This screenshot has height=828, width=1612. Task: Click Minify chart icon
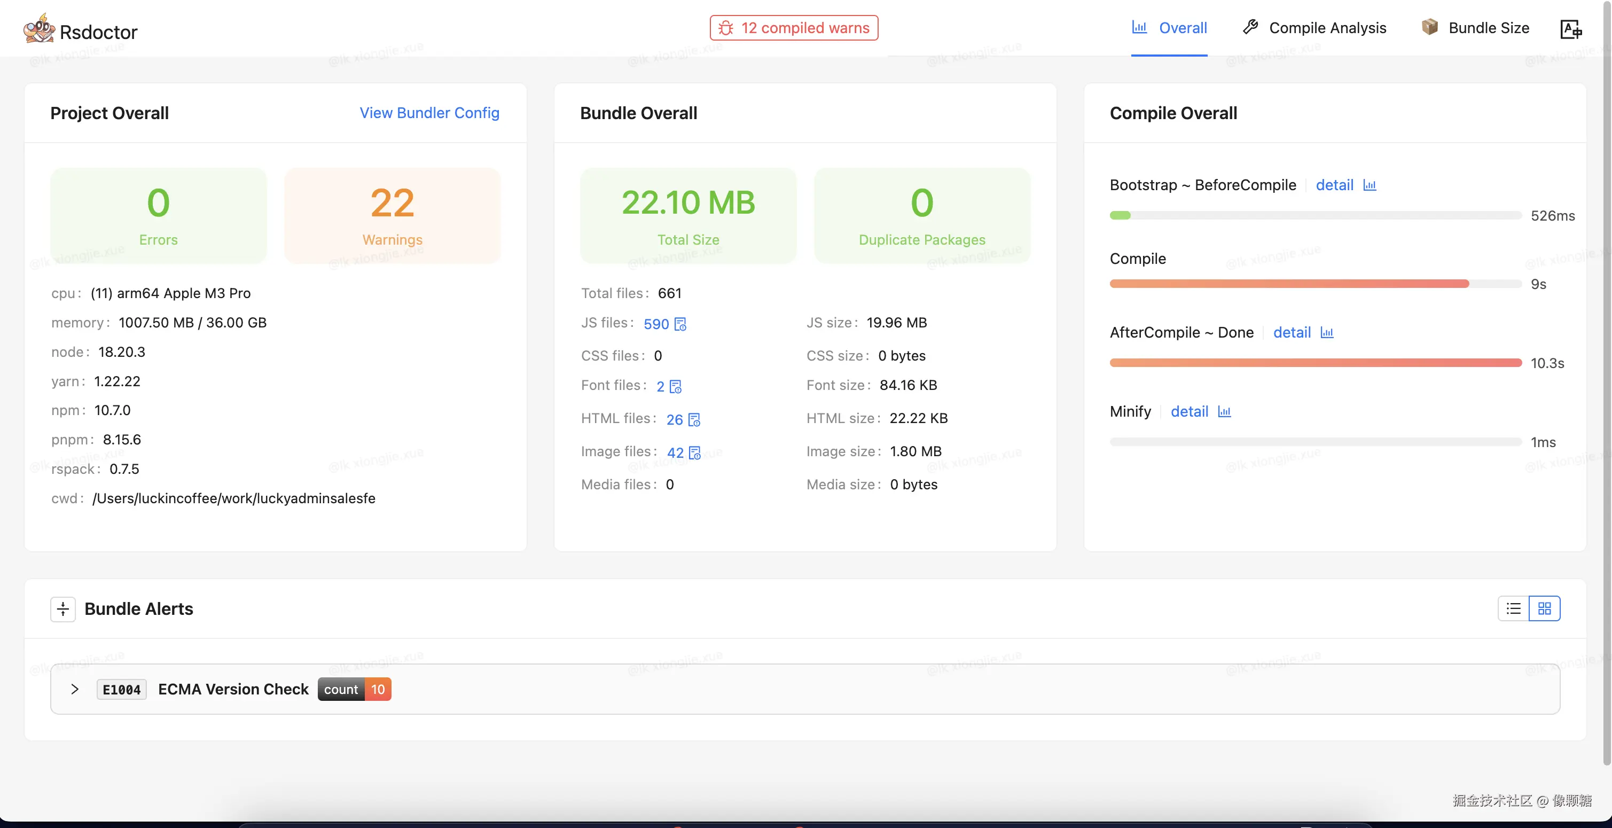1225,412
